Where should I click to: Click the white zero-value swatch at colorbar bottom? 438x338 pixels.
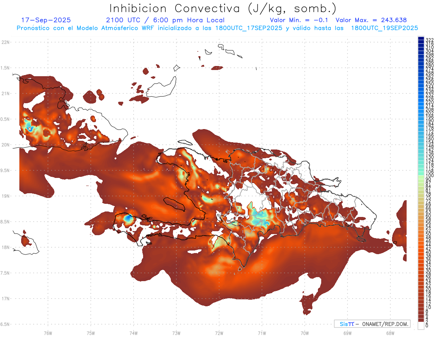tap(421, 326)
